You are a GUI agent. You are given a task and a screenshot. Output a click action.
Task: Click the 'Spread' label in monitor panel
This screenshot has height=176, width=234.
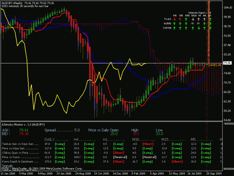point(50,130)
